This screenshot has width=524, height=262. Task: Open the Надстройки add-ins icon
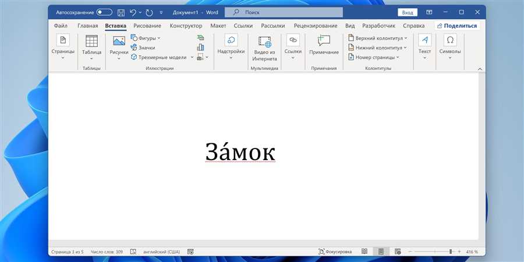[231, 40]
